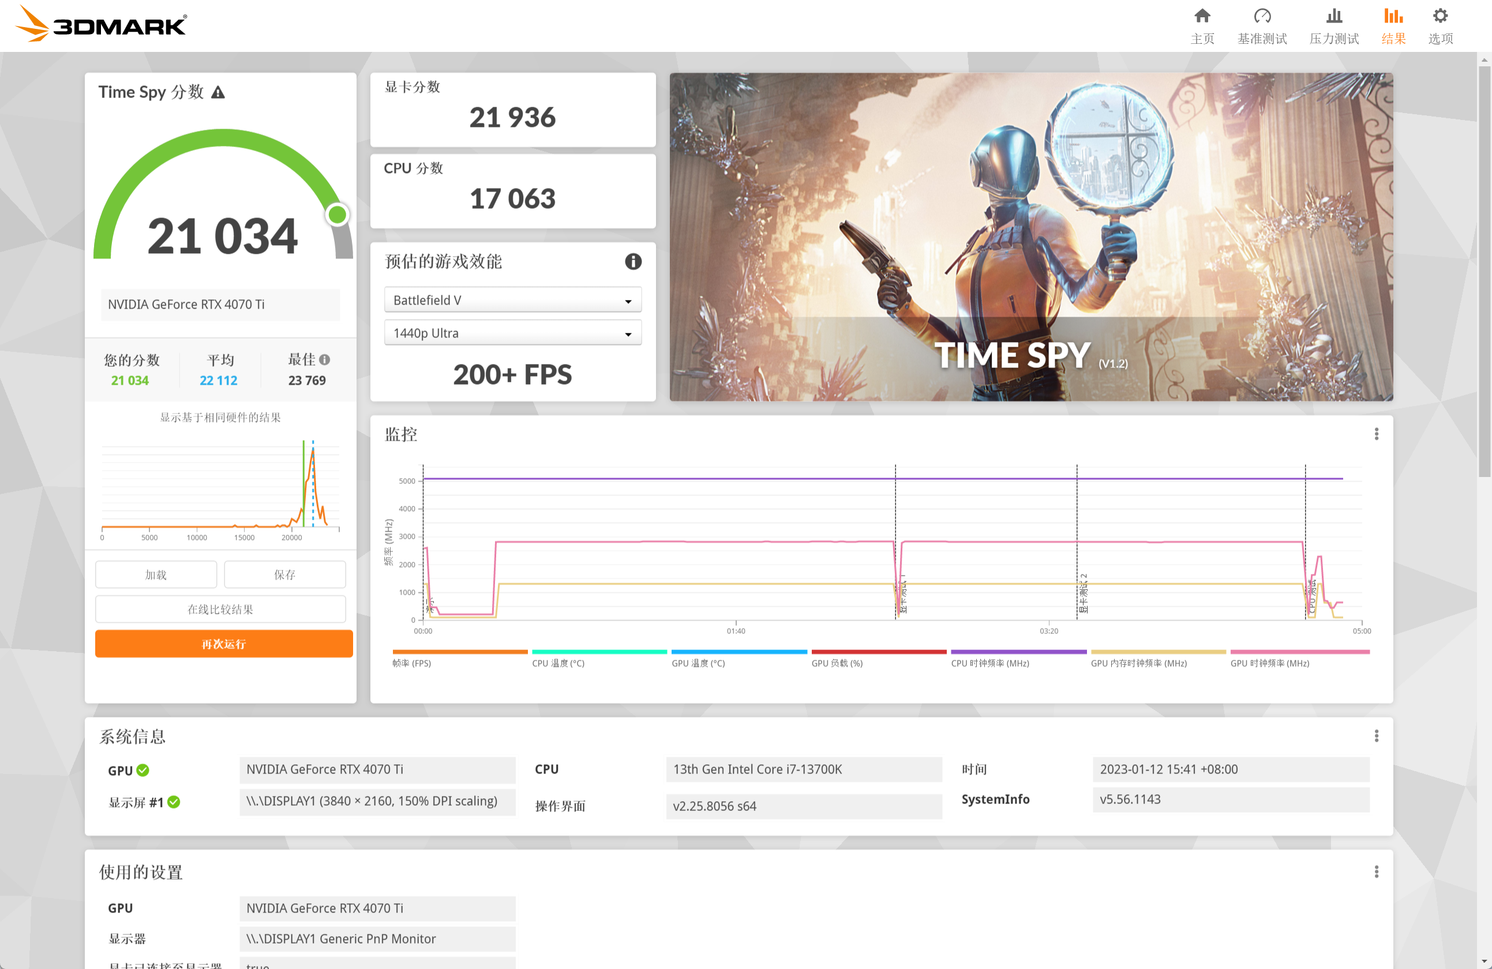This screenshot has height=969, width=1492.
Task: Open the 选项 settings gear icon
Action: (x=1440, y=16)
